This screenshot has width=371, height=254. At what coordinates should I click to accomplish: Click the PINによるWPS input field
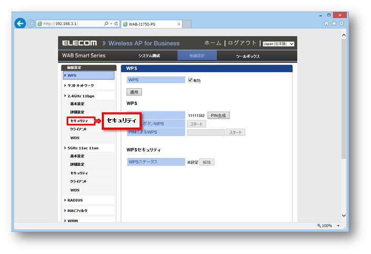click(206, 132)
